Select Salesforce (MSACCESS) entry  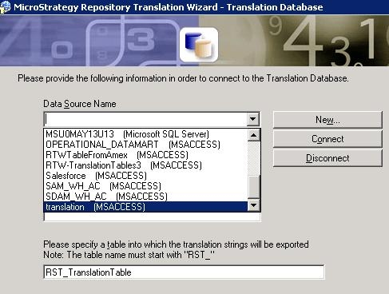point(145,176)
